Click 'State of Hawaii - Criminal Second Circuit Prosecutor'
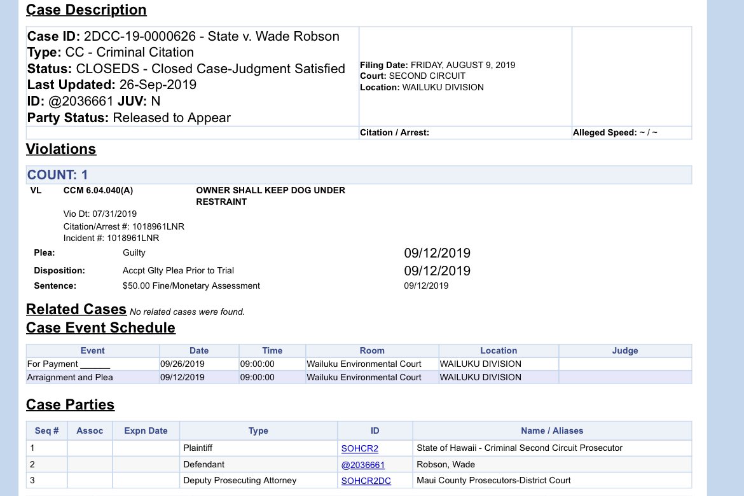The image size is (744, 496). (519, 448)
